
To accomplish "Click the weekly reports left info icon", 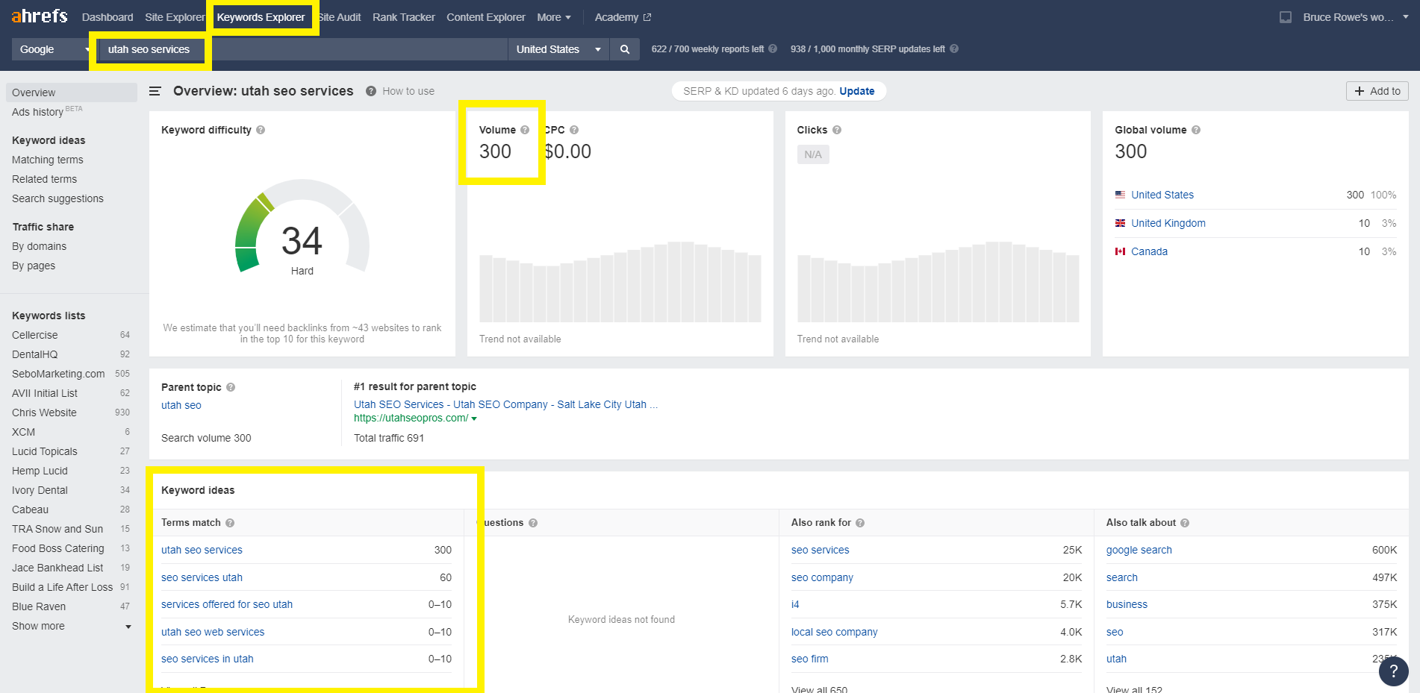I will pos(773,48).
